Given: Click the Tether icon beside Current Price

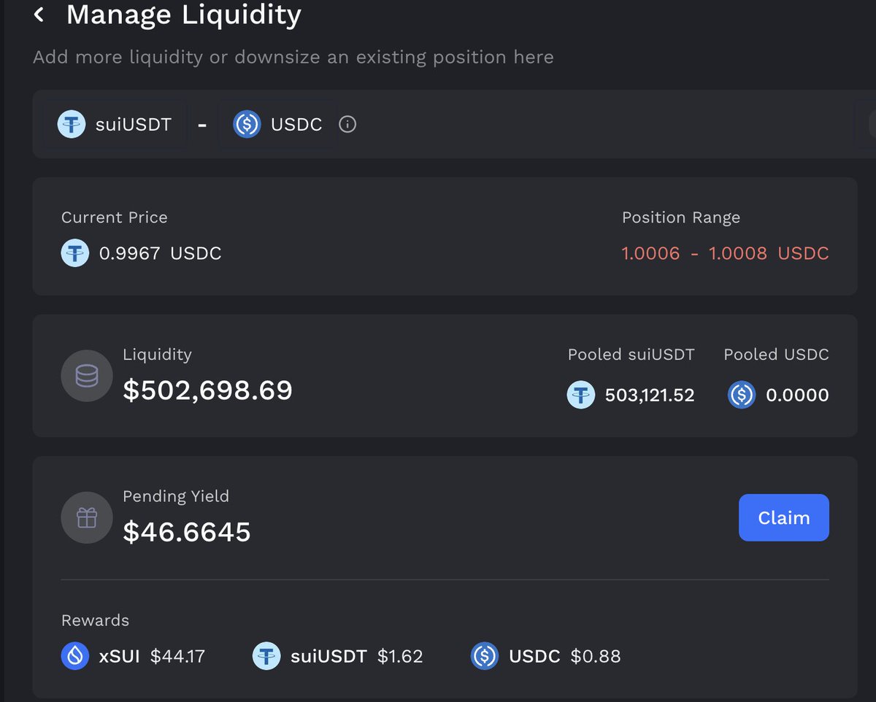Looking at the screenshot, I should coord(74,253).
